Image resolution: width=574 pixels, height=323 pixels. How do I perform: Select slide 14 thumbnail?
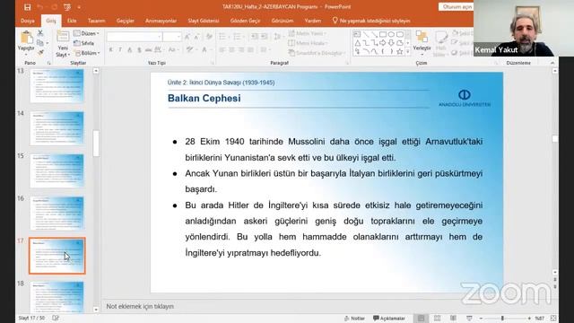(x=57, y=128)
